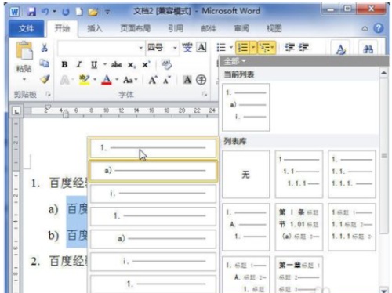Click the bullets list icon
The image size is (392, 293).
tap(221, 47)
